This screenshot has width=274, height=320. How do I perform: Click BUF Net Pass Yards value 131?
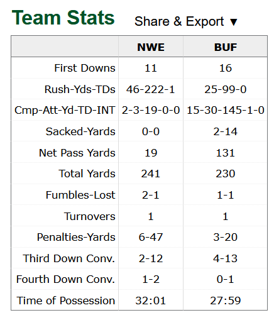(x=226, y=153)
